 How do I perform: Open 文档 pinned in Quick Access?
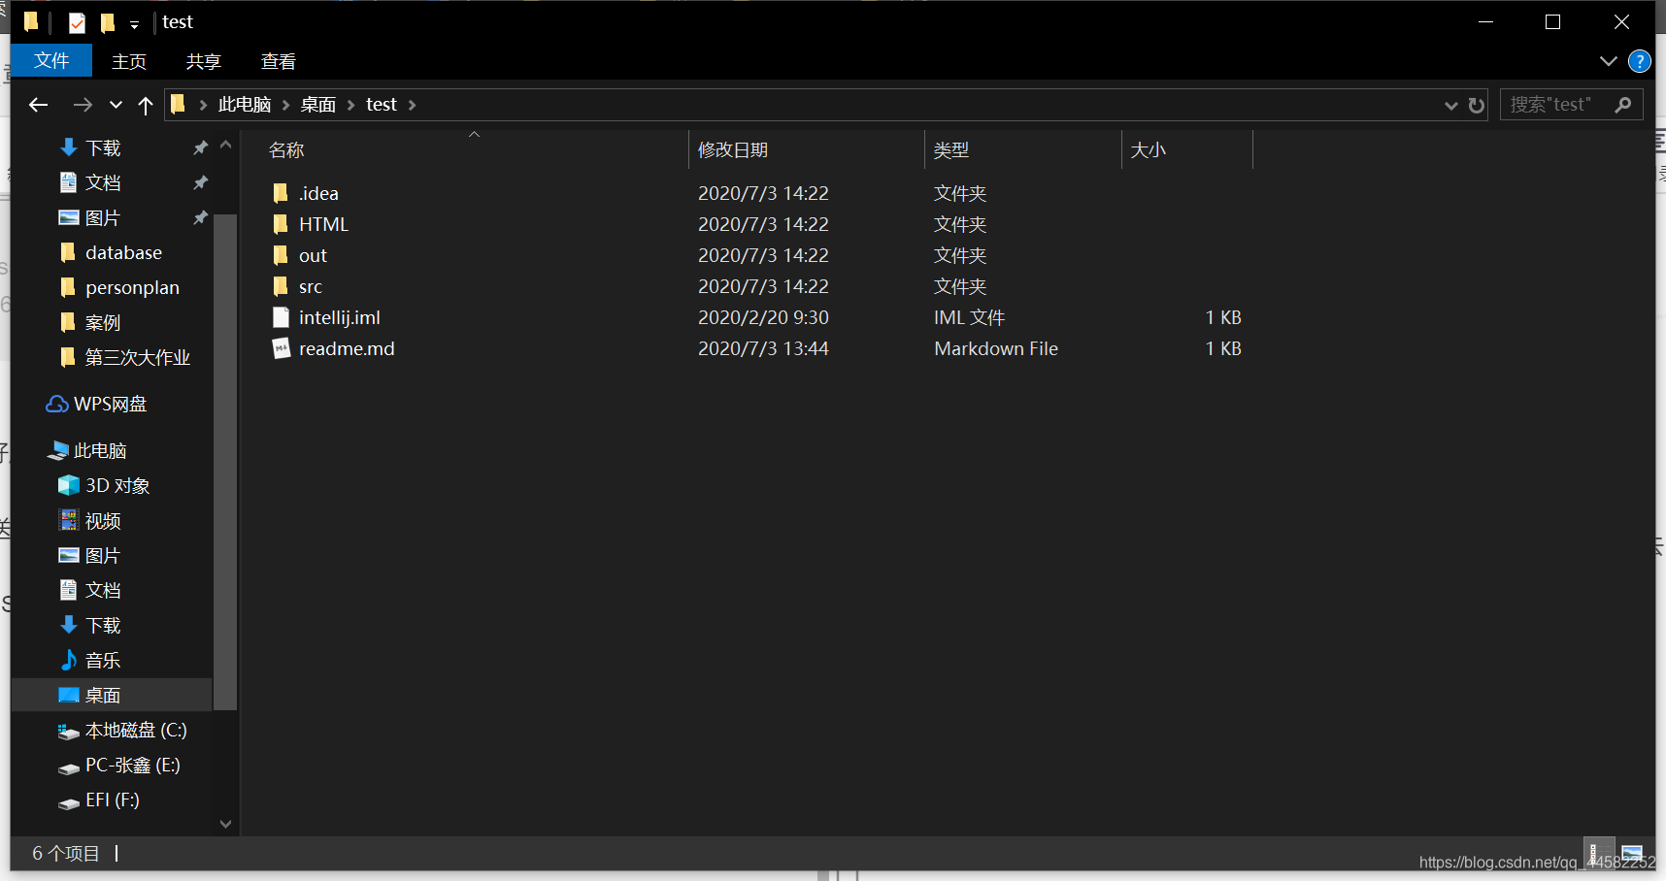(103, 182)
